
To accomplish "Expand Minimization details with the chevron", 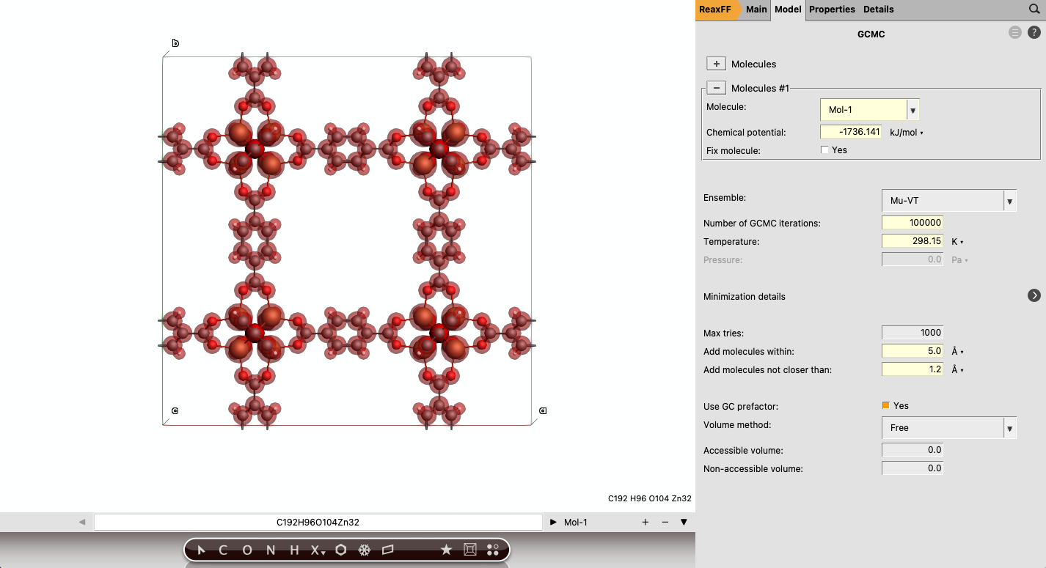I will coord(1034,295).
